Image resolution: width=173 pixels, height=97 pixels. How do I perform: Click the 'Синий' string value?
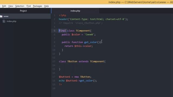click(x=89, y=34)
